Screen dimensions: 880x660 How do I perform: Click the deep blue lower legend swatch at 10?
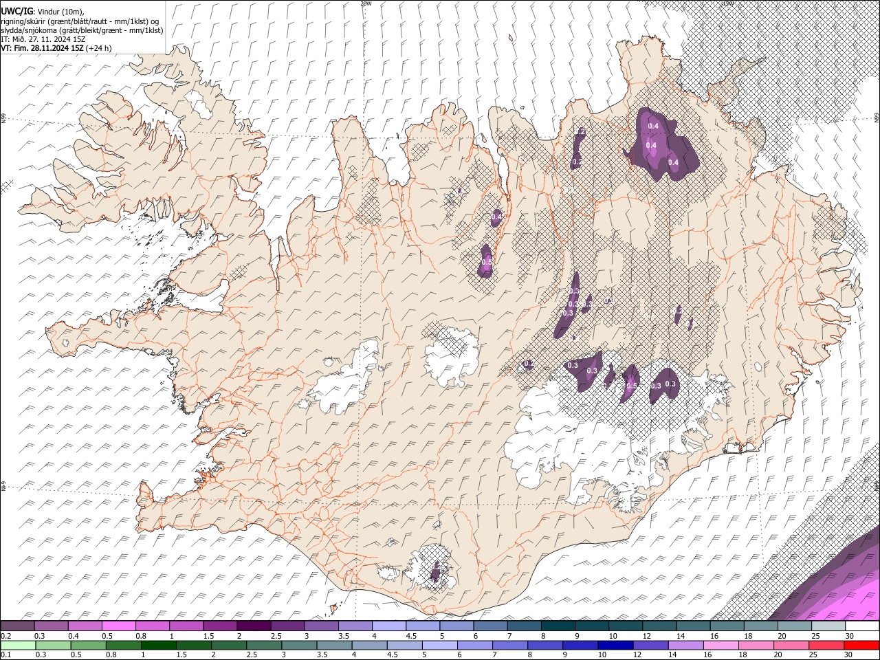(615, 645)
